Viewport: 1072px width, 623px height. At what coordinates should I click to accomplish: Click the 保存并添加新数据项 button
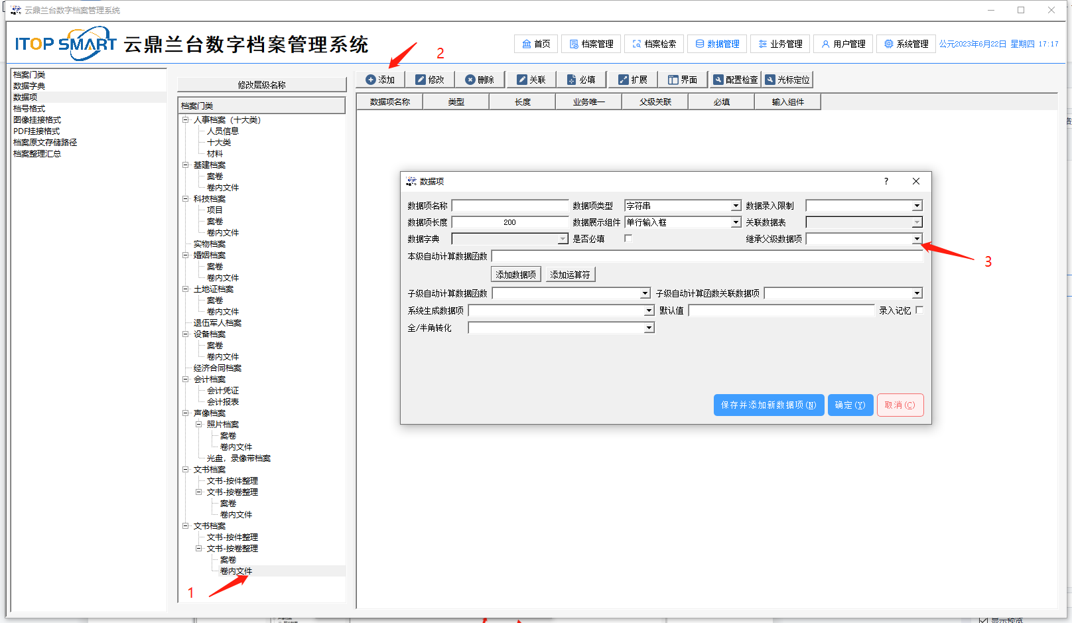click(768, 405)
